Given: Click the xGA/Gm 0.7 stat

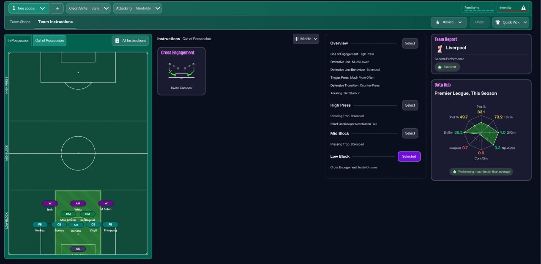Looking at the screenshot, I should point(459,148).
